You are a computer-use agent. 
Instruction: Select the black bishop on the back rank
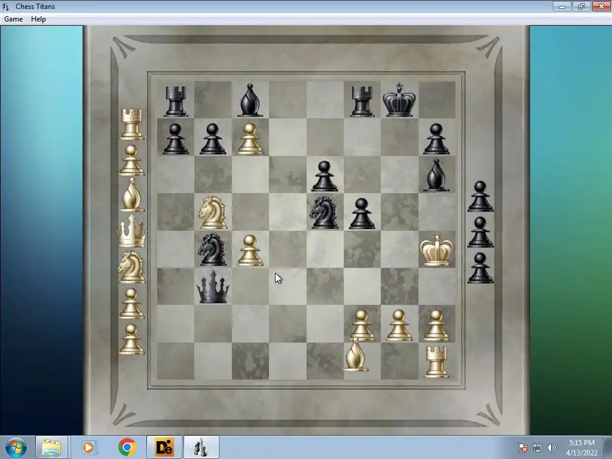pyautogui.click(x=250, y=100)
